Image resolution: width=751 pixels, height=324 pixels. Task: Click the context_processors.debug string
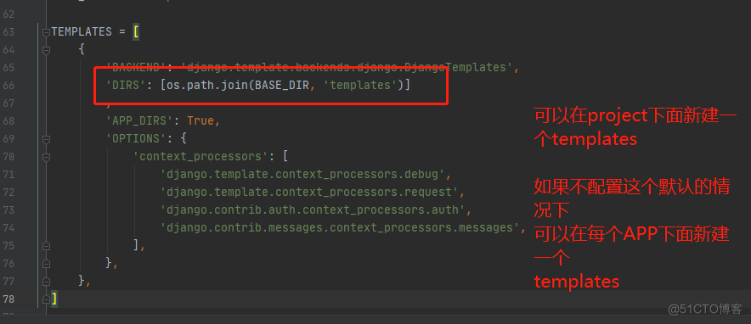[303, 175]
